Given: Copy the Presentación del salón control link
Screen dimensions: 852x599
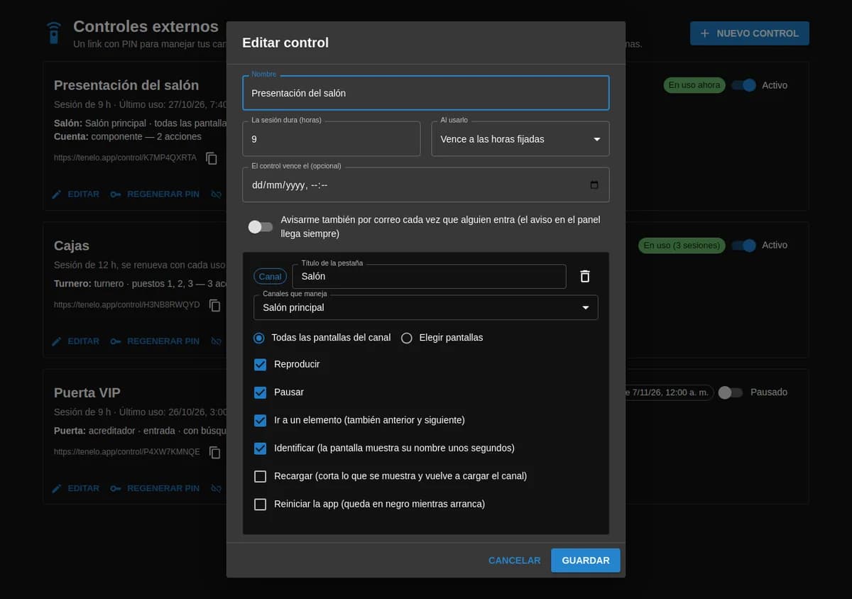Looking at the screenshot, I should click(212, 158).
